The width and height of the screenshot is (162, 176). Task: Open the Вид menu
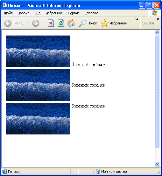click(38, 13)
